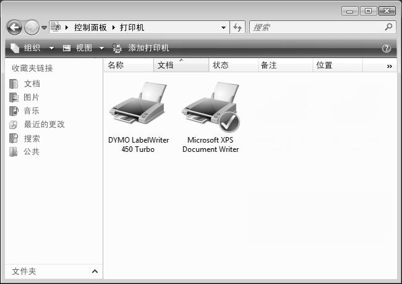The width and height of the screenshot is (402, 284).
Task: Show more columns via the chevron
Action: click(x=389, y=66)
